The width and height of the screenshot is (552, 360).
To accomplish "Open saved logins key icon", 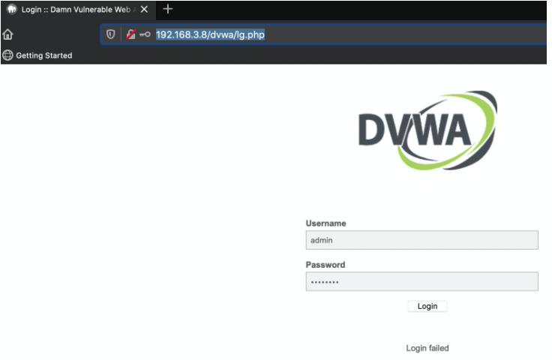I will pos(145,34).
